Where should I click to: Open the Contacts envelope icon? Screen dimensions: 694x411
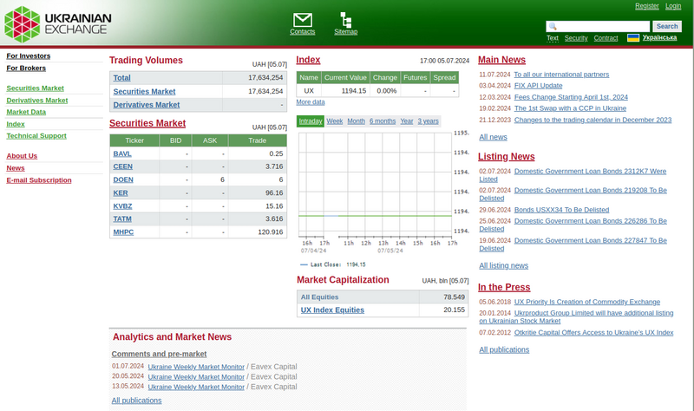tap(302, 20)
